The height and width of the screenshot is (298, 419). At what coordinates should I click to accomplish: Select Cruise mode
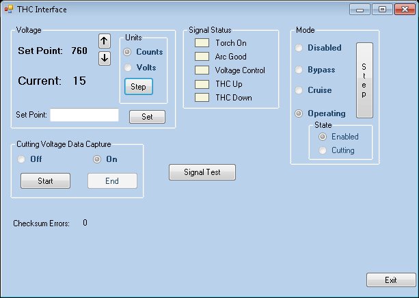click(x=299, y=90)
